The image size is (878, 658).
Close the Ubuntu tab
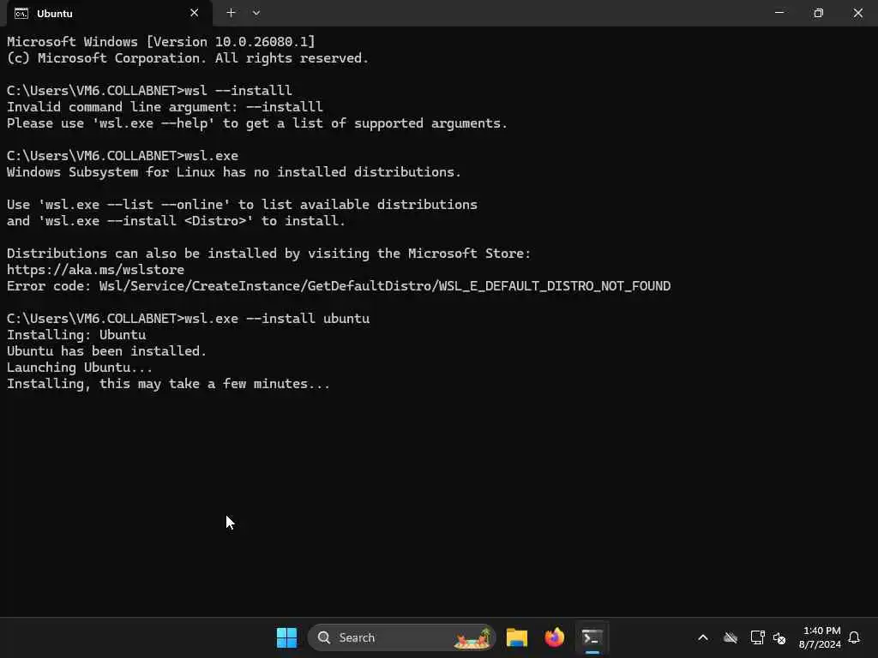195,13
